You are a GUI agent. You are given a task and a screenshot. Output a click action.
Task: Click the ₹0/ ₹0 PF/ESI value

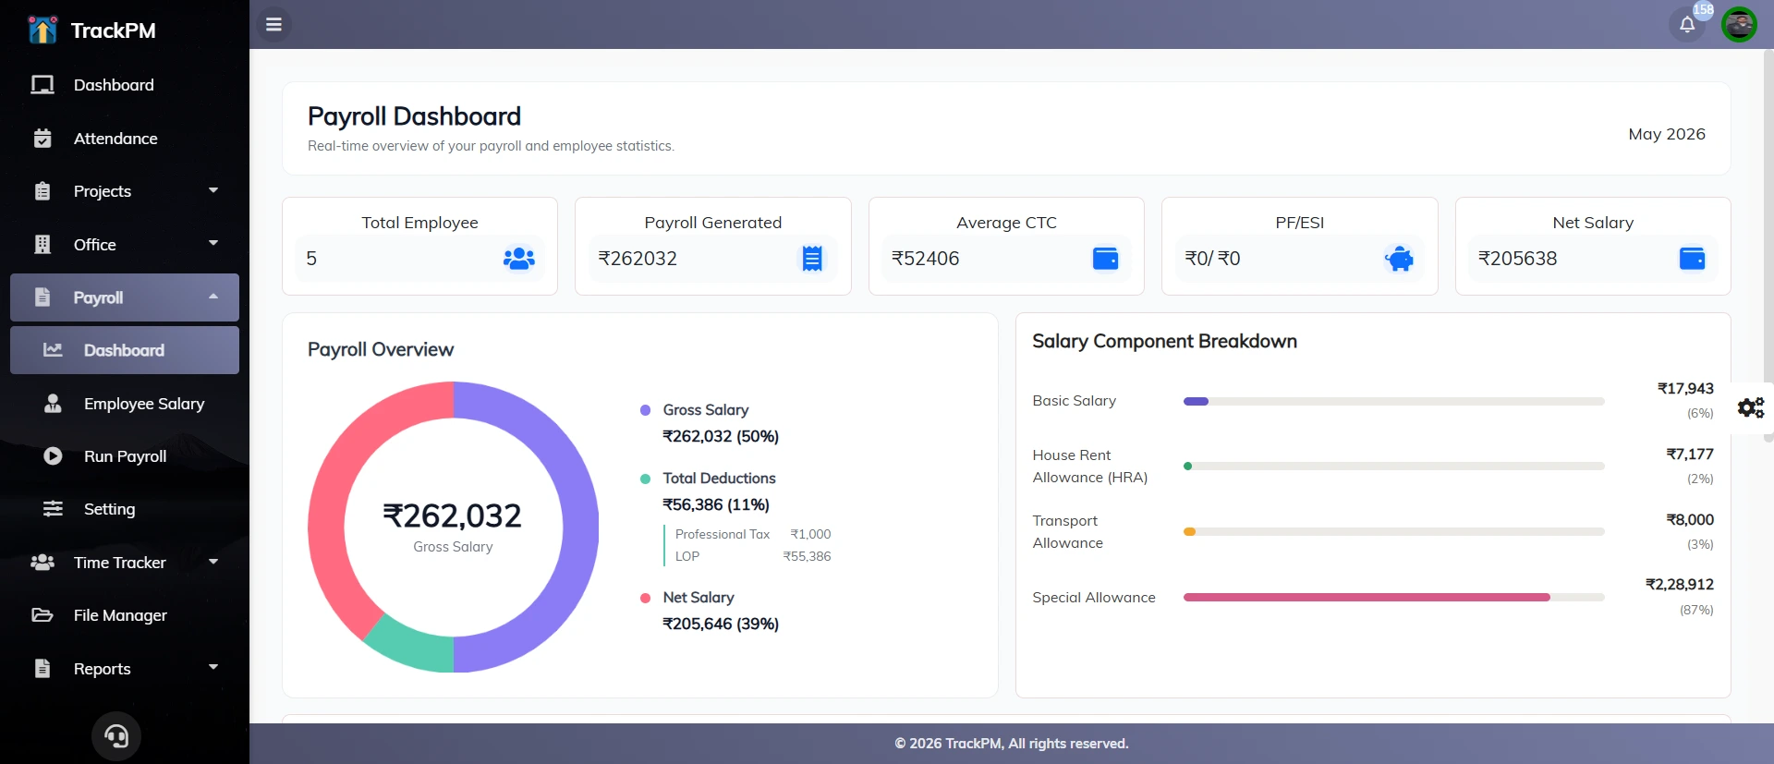(1212, 259)
